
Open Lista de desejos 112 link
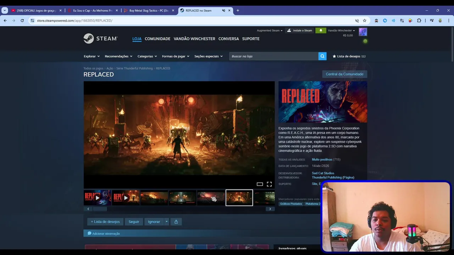349,56
